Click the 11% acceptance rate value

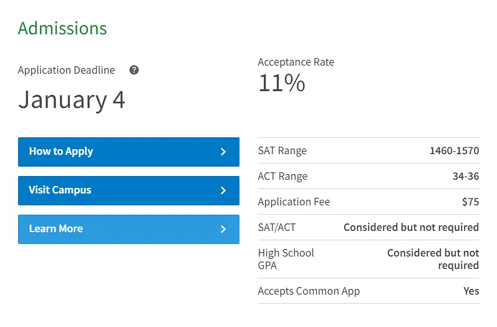[282, 83]
